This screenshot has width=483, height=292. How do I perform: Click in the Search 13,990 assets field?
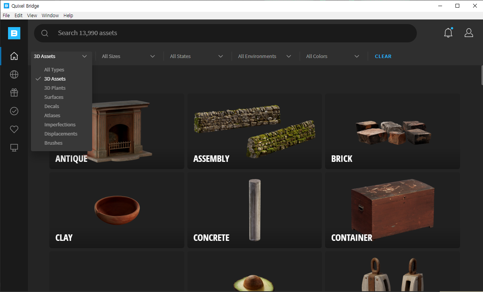tap(225, 33)
